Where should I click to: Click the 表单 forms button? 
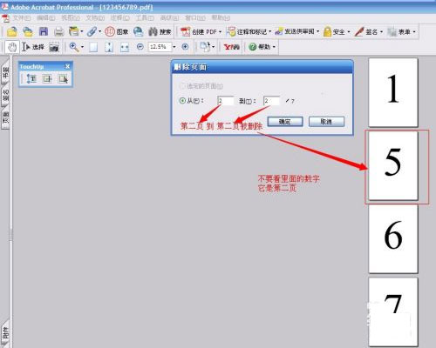pos(399,31)
